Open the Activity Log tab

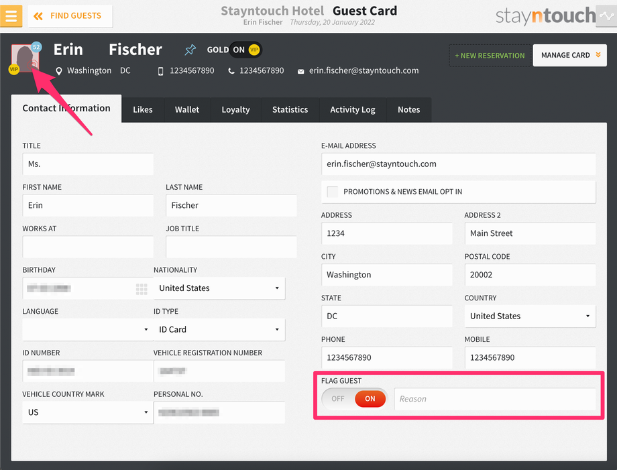353,110
